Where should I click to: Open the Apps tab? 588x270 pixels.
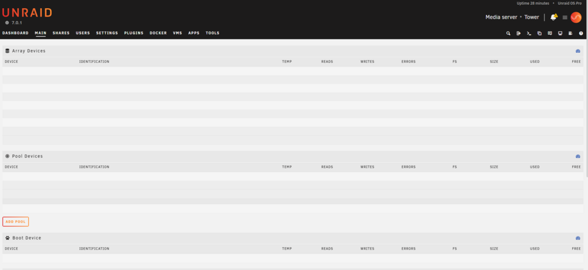(194, 33)
